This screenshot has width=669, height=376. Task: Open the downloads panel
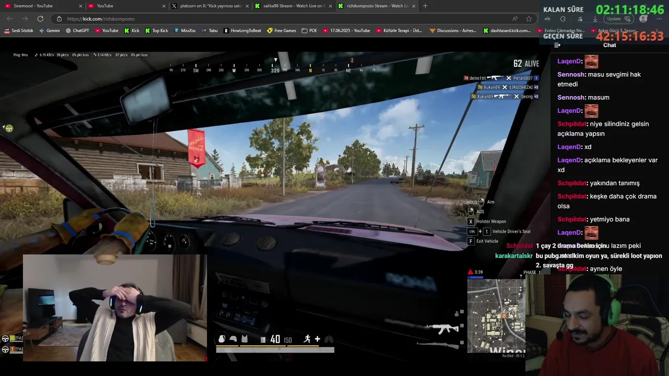pyautogui.click(x=595, y=19)
